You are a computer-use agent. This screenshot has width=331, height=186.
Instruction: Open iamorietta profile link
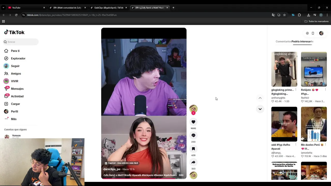point(306,153)
